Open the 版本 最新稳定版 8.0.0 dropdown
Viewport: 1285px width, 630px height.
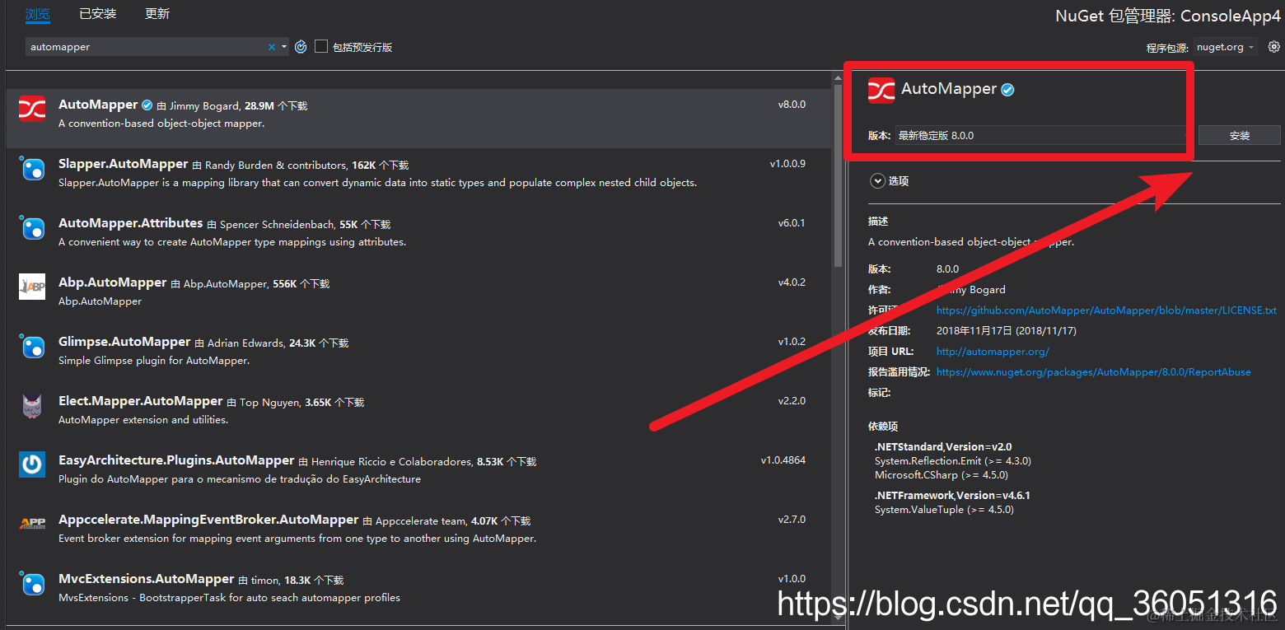(x=1044, y=135)
